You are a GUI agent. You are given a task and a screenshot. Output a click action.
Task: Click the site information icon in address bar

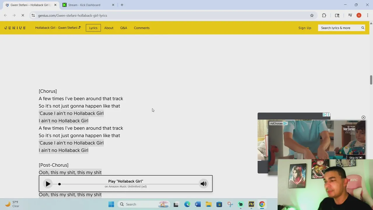pos(33,15)
